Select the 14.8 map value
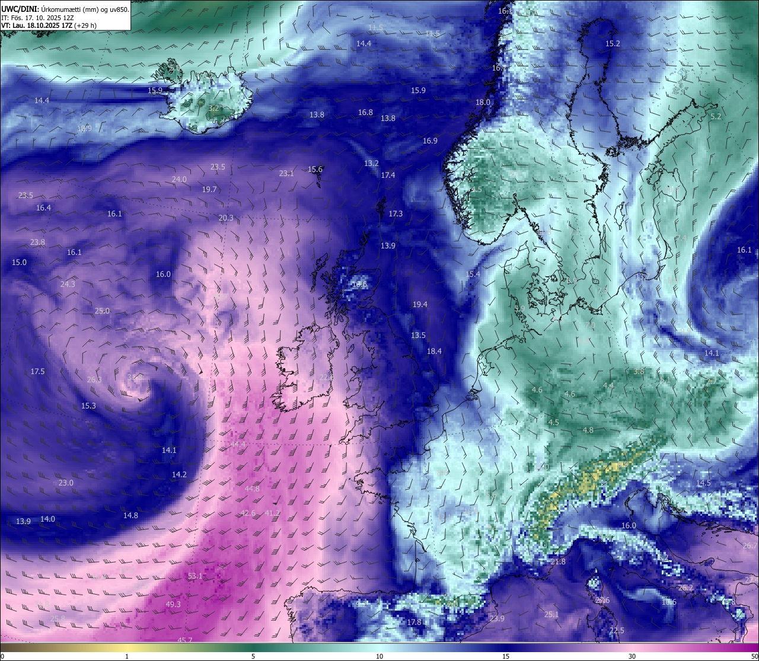The height and width of the screenshot is (661, 759). [130, 515]
